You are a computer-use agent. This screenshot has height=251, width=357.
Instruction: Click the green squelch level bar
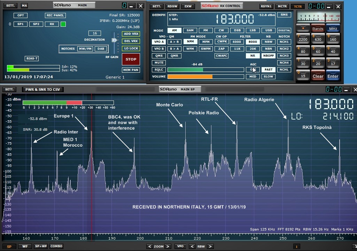click(x=205, y=70)
